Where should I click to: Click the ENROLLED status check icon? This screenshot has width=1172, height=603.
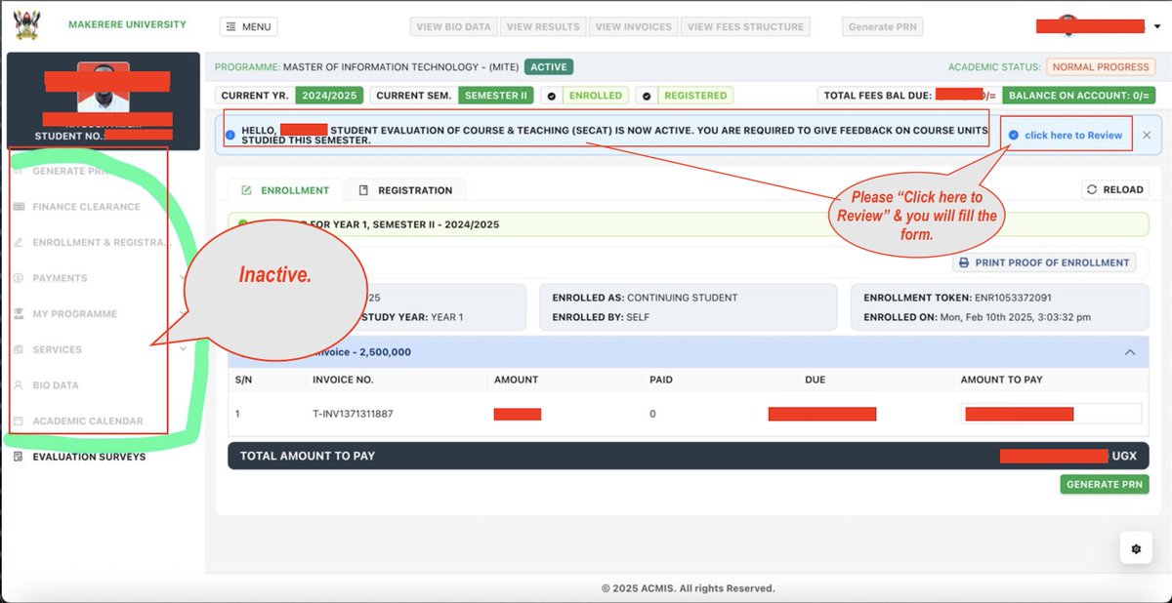point(551,96)
